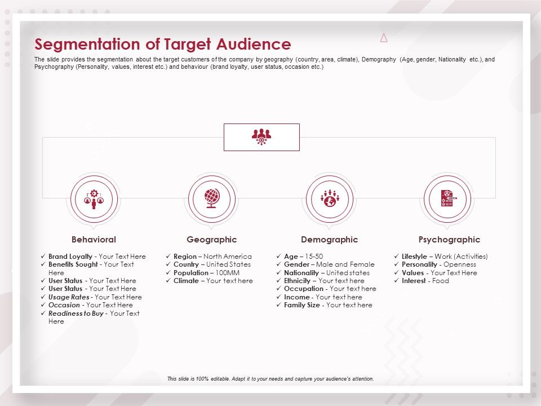Click the Psychographic heading text
This screenshot has height=406, width=541.
(449, 239)
